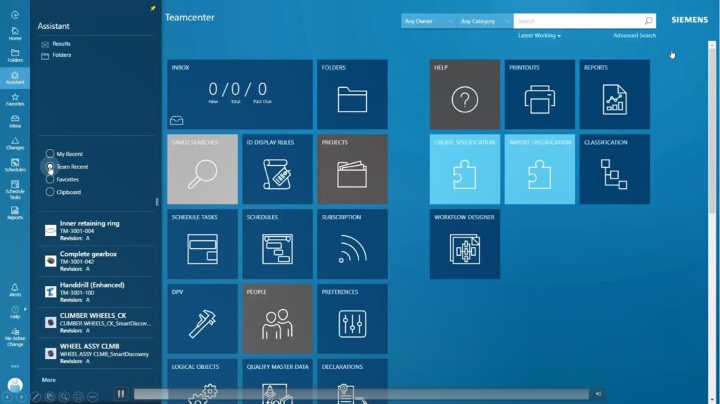
Task: Open Help in the sidebar
Action: 15,313
